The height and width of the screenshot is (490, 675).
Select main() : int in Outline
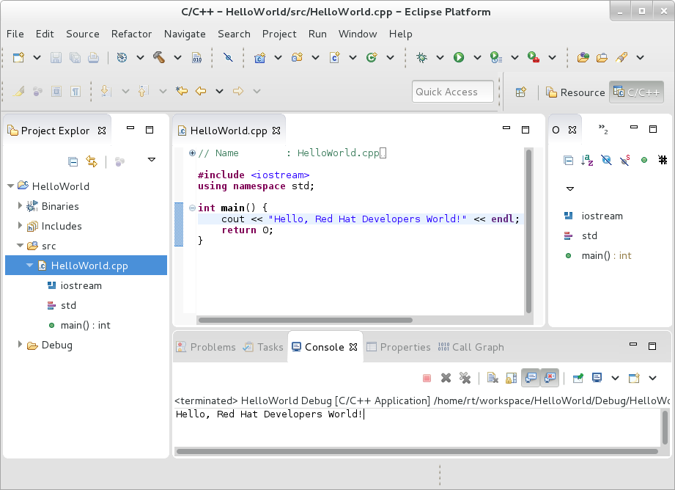[606, 255]
